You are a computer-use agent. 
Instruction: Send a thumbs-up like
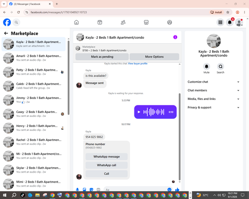tap(177, 190)
